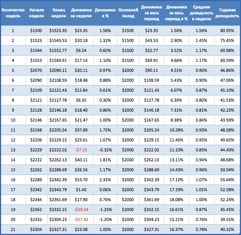Select the 'Средняя доходность в неделю' header
This screenshot has width=241, height=235.
pos(201,13)
